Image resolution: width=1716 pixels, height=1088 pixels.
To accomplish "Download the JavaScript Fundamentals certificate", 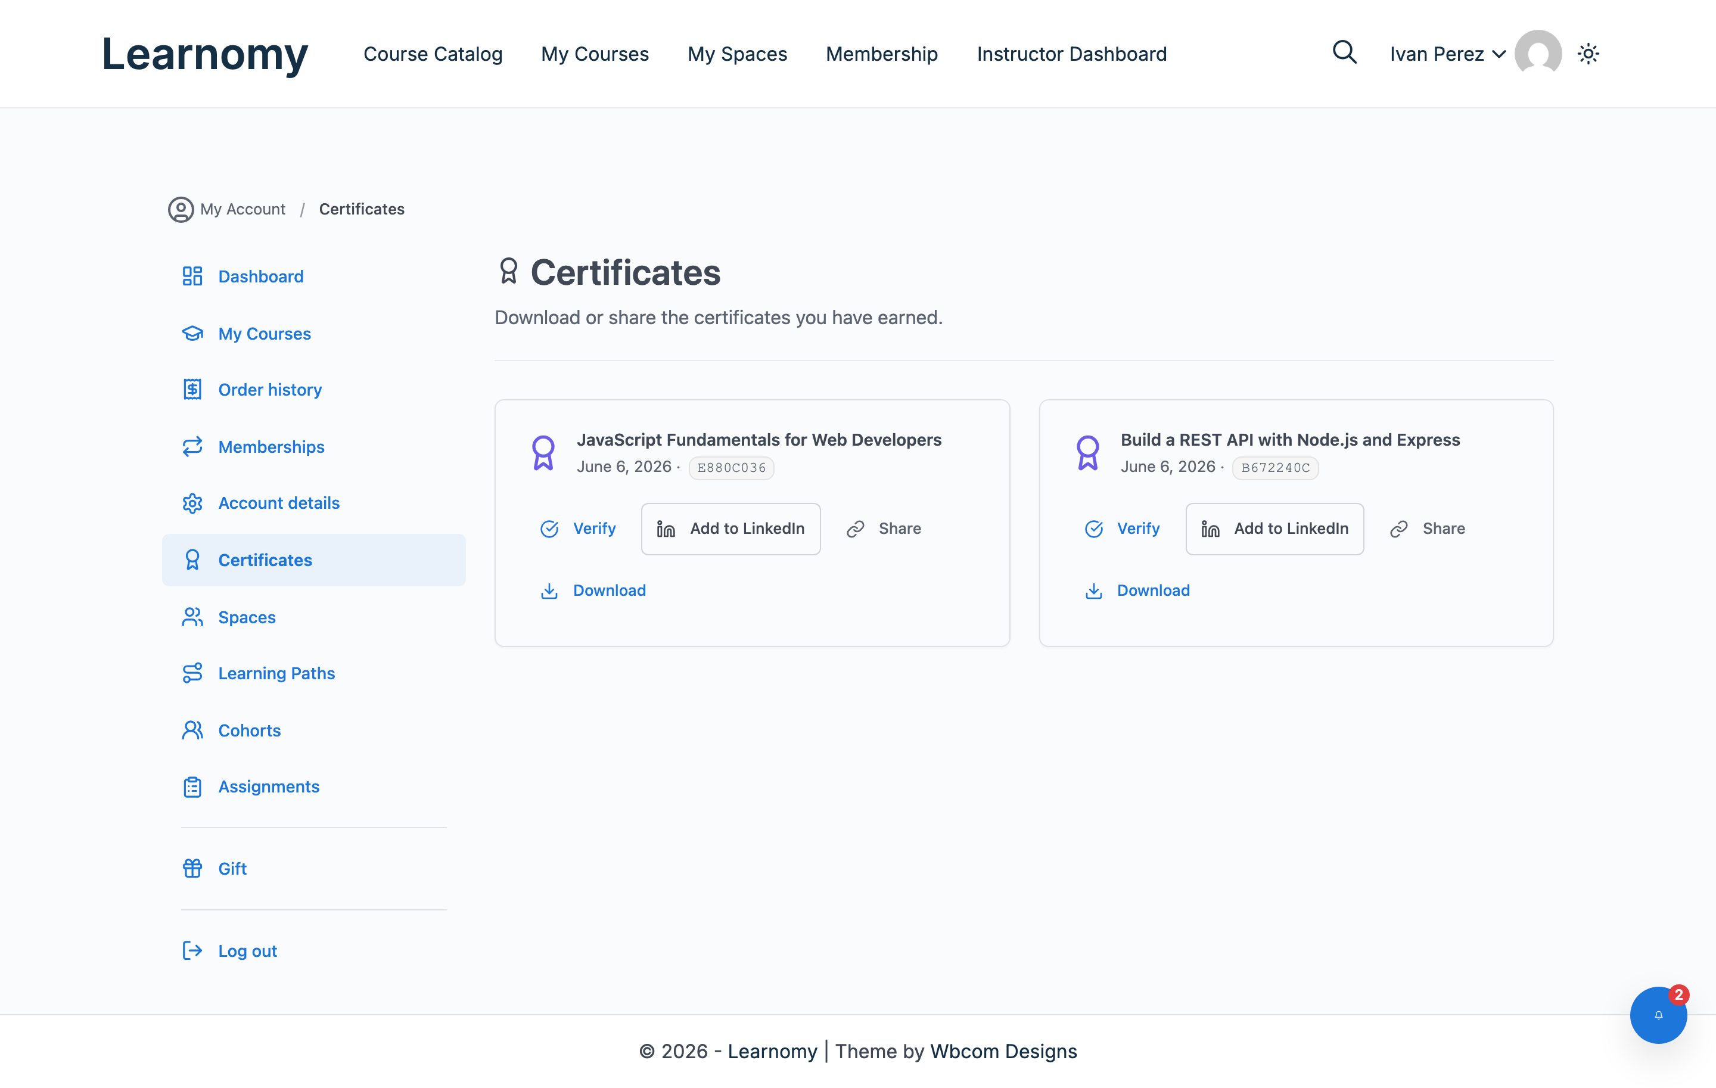I will [593, 590].
